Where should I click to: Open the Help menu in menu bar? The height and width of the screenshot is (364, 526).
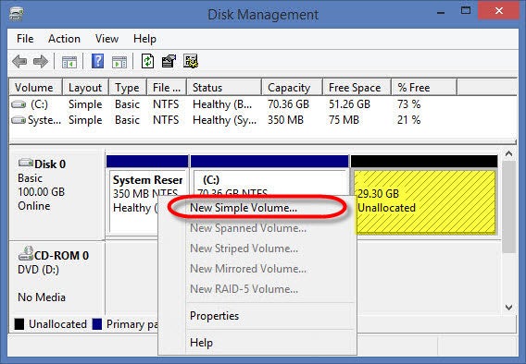[144, 39]
